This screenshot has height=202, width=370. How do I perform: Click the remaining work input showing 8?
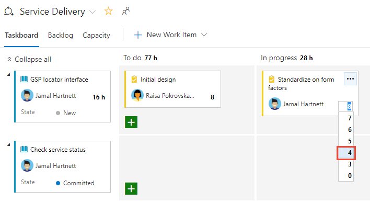345,106
